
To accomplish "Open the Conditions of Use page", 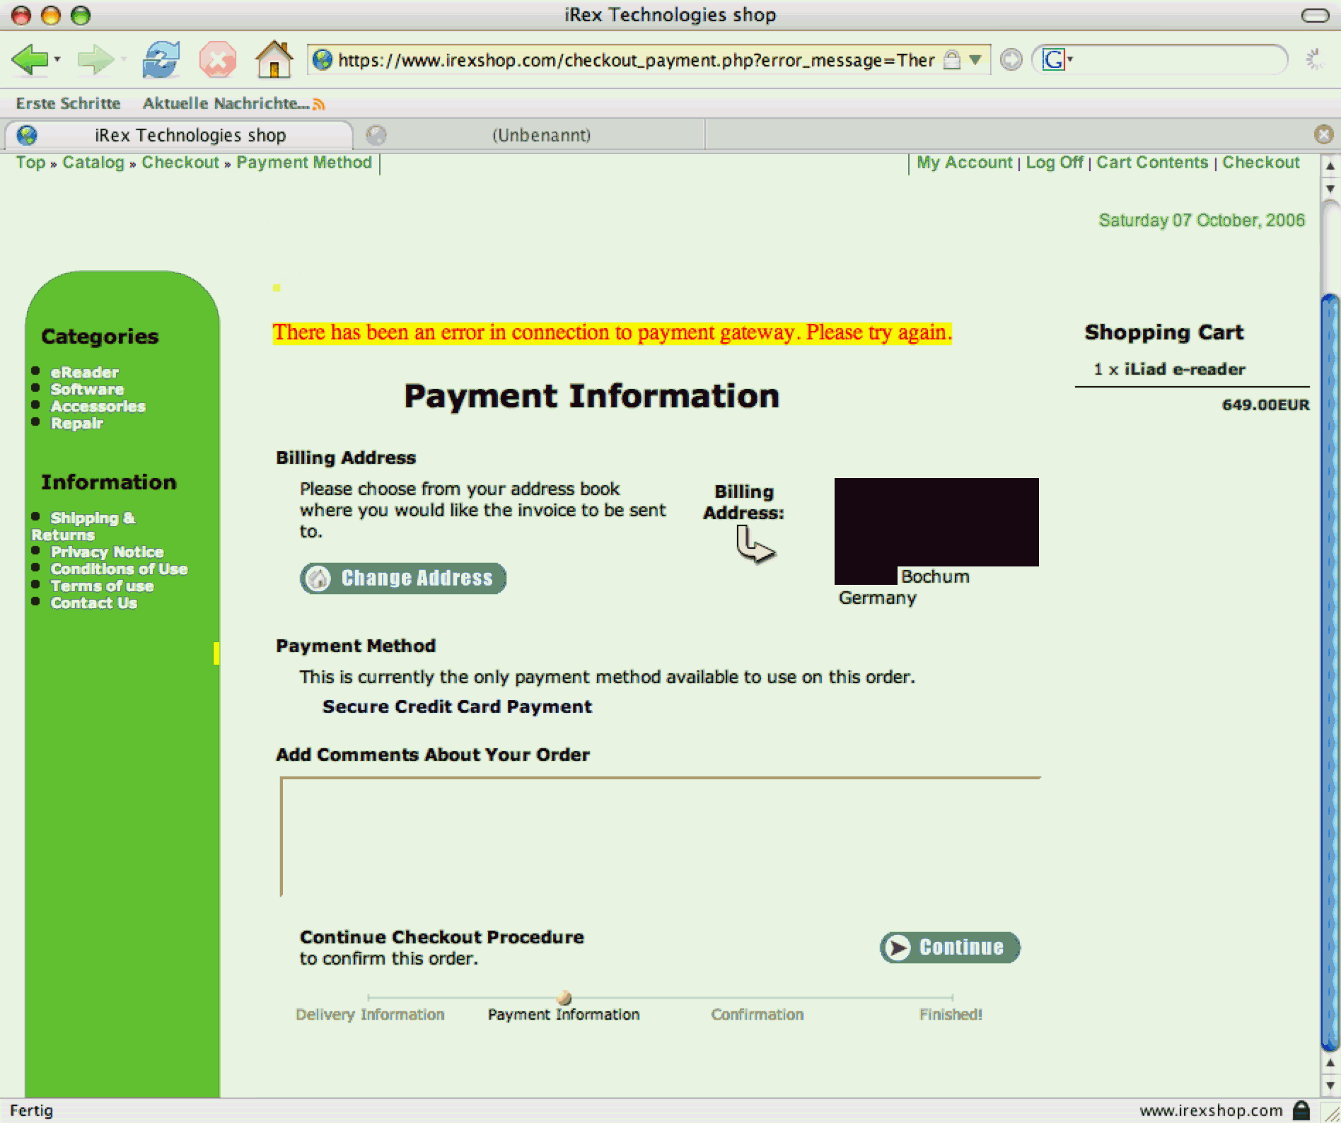I will [x=119, y=569].
